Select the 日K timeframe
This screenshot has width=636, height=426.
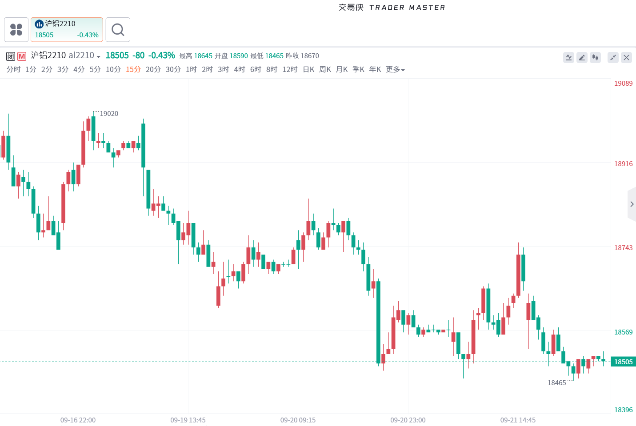pyautogui.click(x=308, y=69)
